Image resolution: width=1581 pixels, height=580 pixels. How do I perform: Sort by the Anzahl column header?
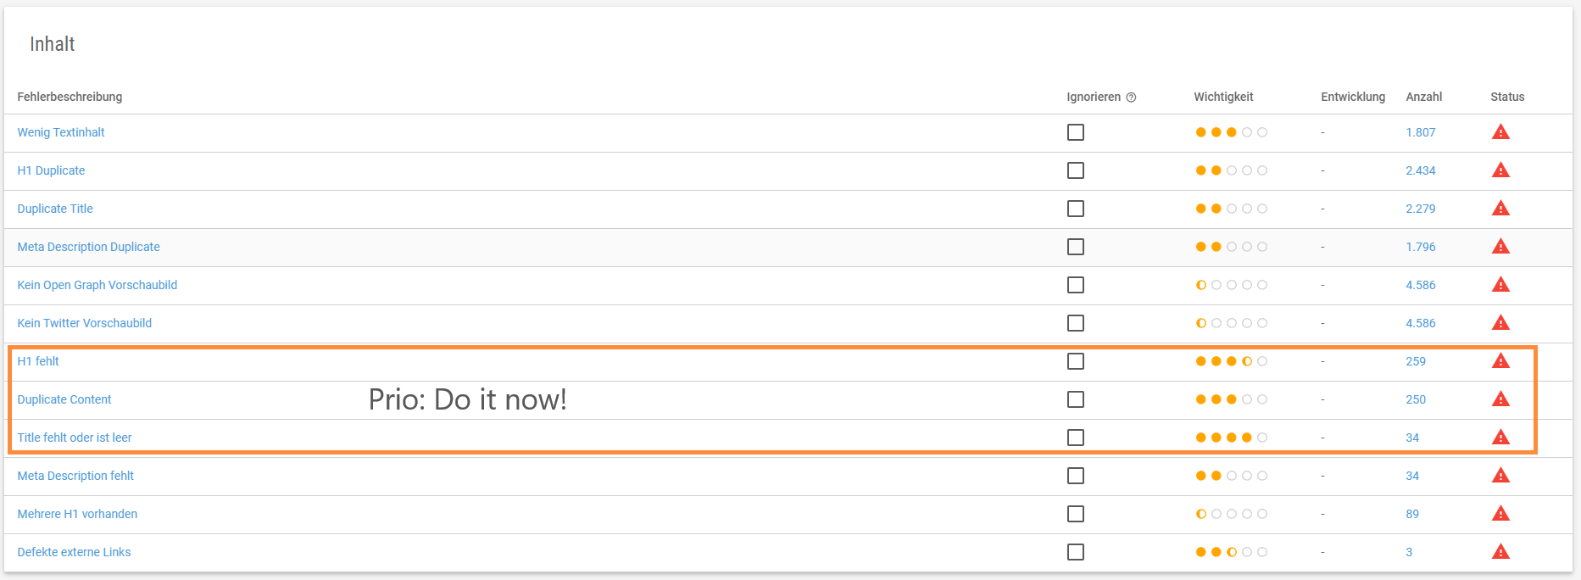1424,97
